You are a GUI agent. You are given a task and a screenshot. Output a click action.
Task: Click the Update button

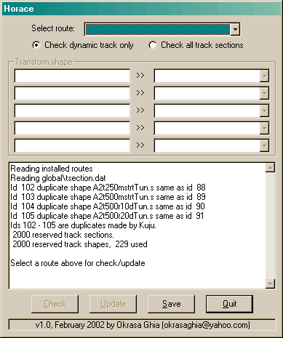tap(113, 304)
